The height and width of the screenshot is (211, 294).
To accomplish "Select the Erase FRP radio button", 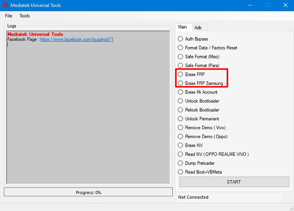I will click(x=181, y=74).
